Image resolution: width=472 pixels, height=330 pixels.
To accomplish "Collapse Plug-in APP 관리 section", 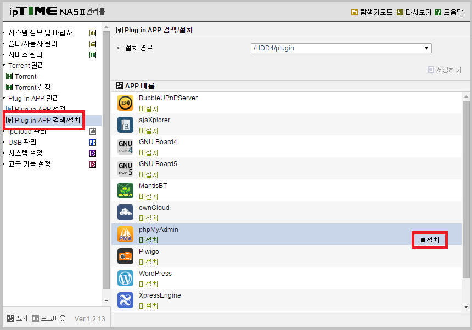I will 33,98.
